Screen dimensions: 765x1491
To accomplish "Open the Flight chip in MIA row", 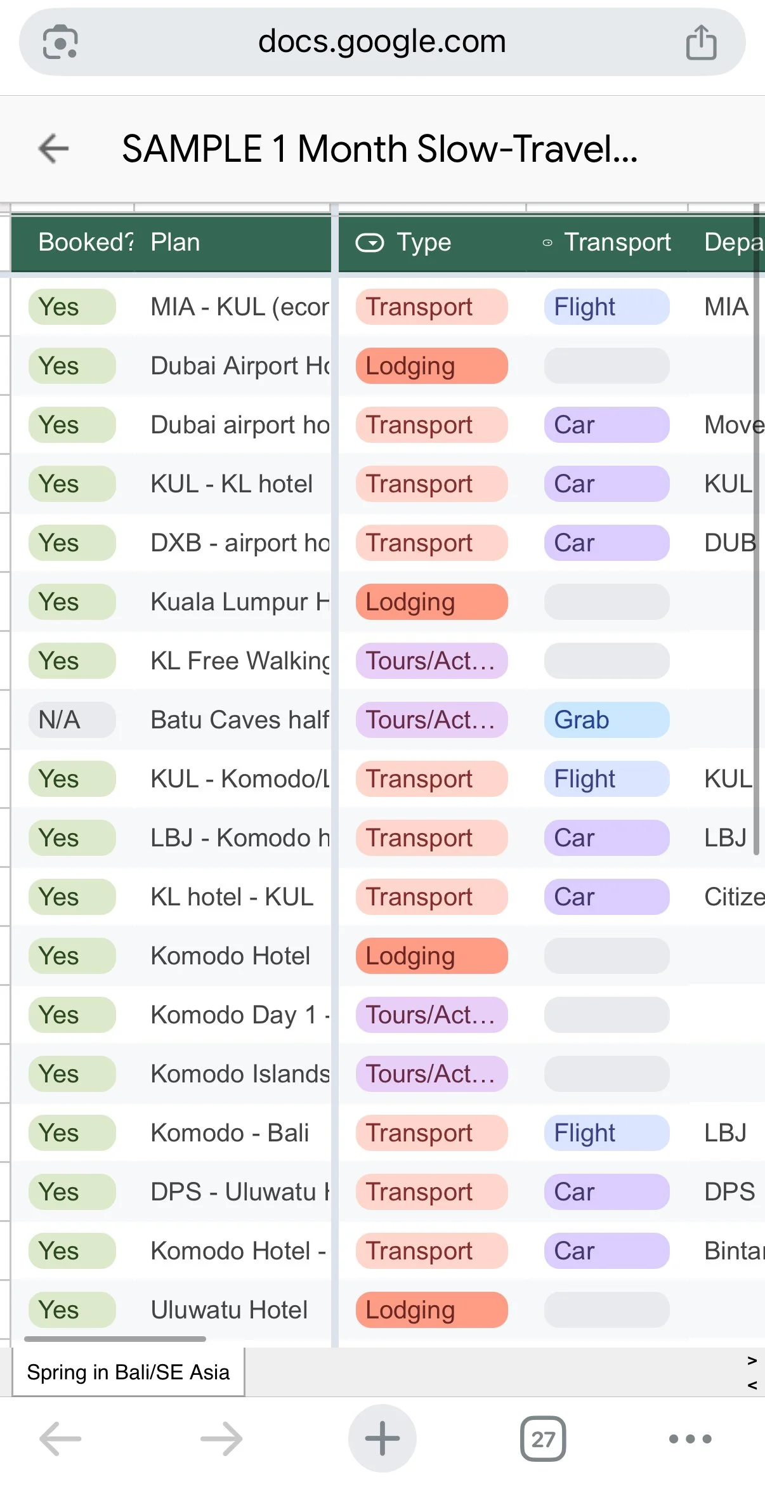I will click(x=606, y=307).
